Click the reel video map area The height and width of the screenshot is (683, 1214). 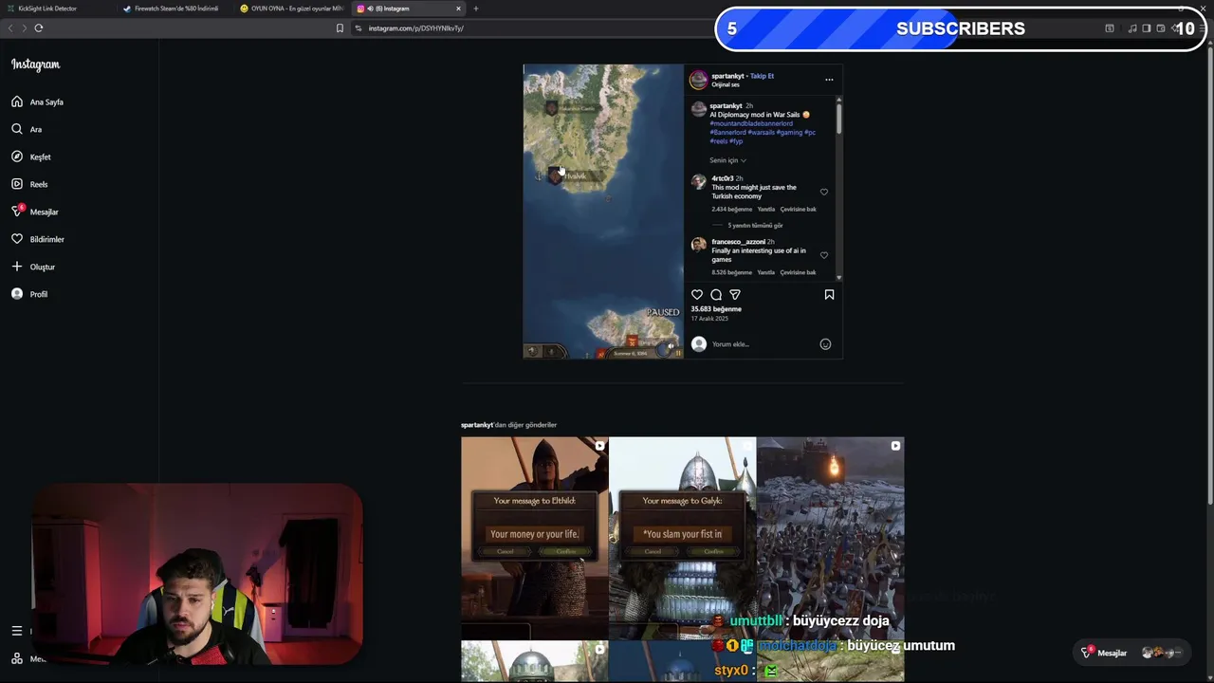point(603,211)
